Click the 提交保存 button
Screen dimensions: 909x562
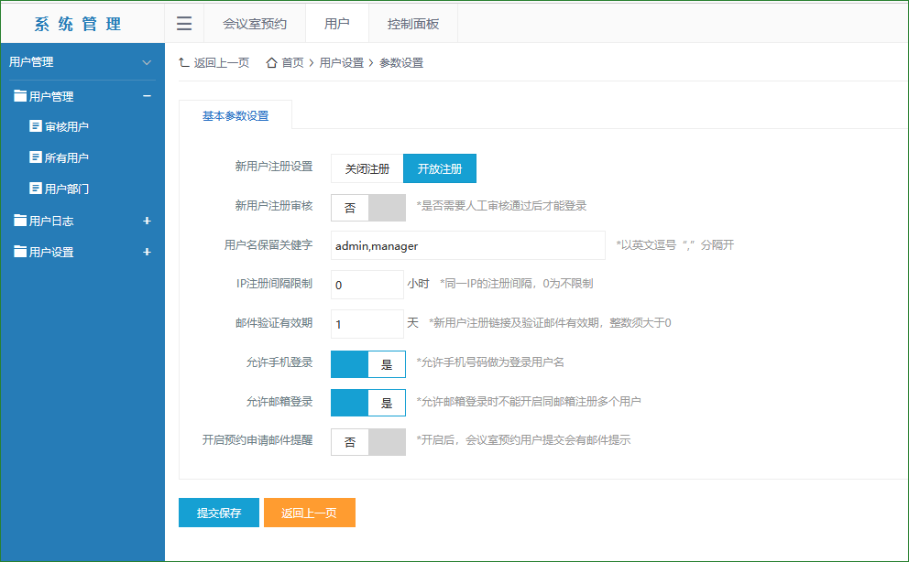coord(218,513)
